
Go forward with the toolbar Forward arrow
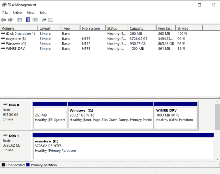click(10, 20)
